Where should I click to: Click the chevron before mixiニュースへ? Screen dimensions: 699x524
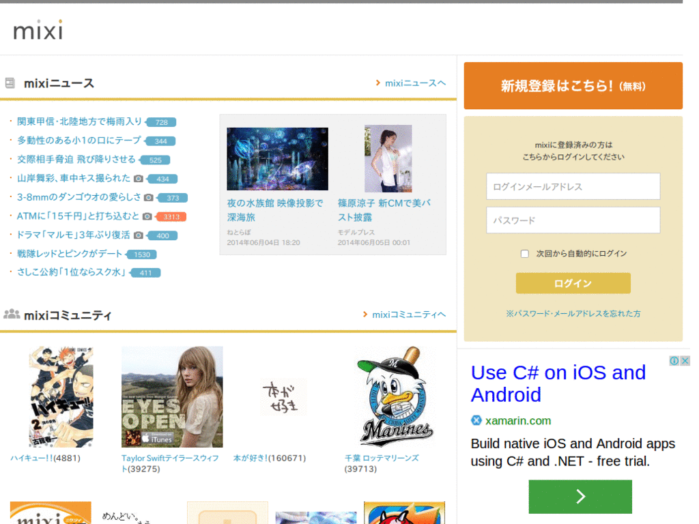point(377,82)
